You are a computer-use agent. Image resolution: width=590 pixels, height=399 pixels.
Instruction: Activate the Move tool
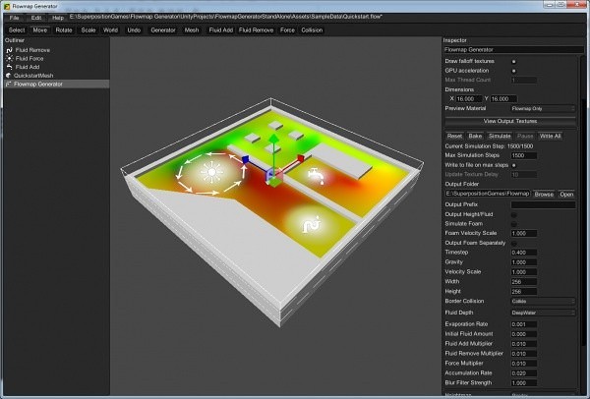[x=40, y=30]
